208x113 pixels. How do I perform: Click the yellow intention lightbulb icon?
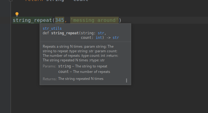17,14
